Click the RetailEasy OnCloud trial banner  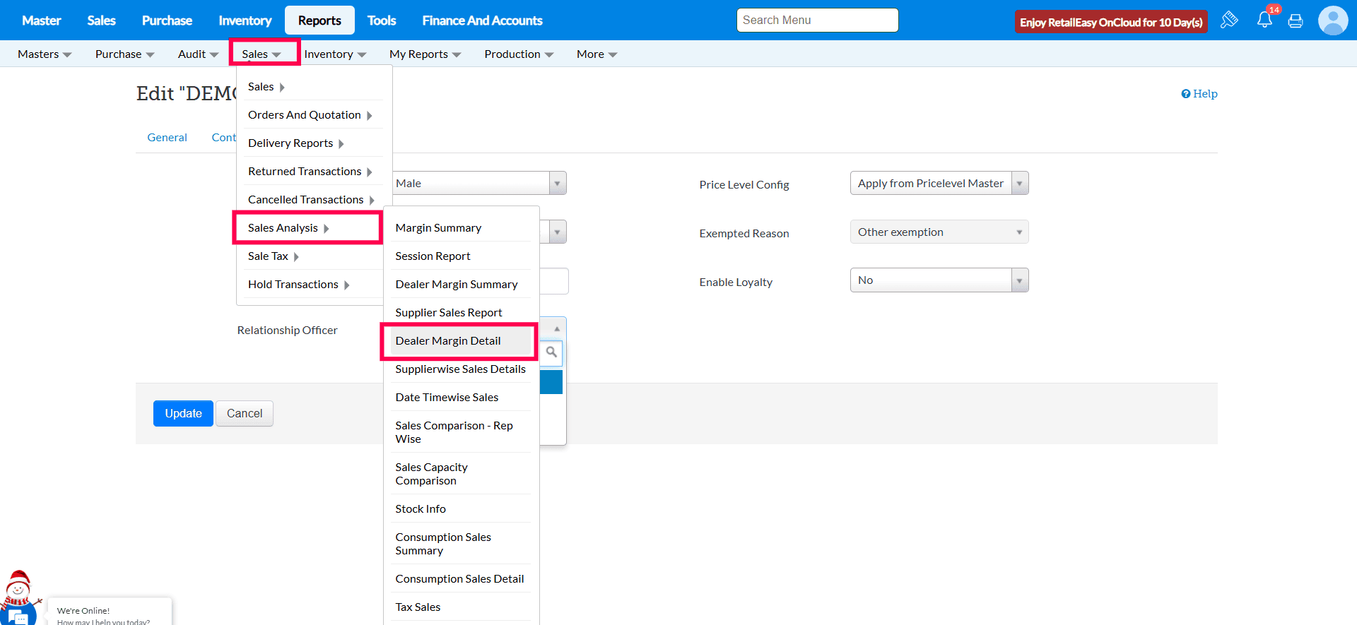[1110, 22]
